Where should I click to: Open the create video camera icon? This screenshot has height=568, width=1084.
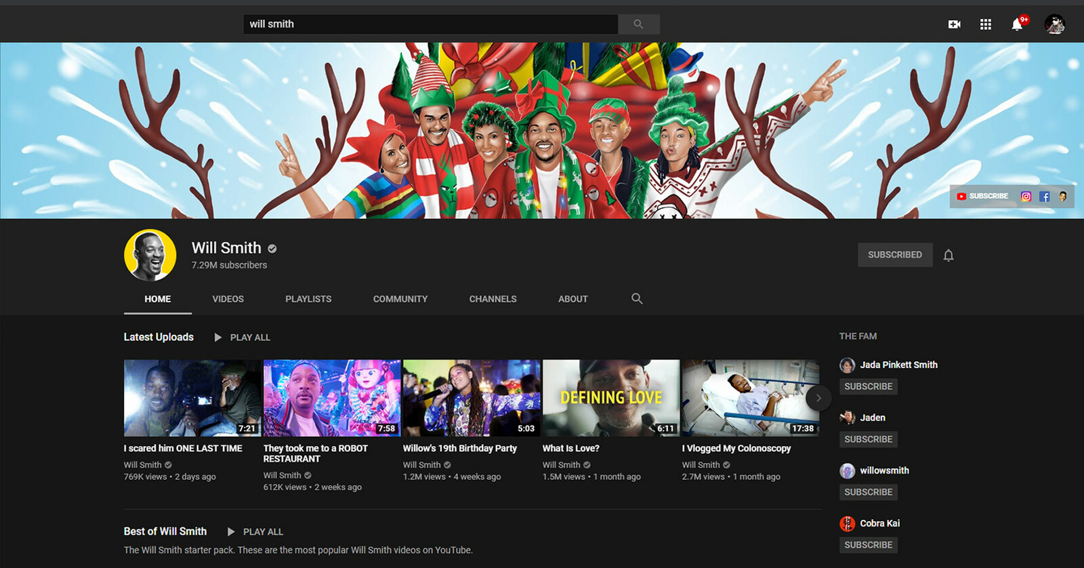coord(954,24)
